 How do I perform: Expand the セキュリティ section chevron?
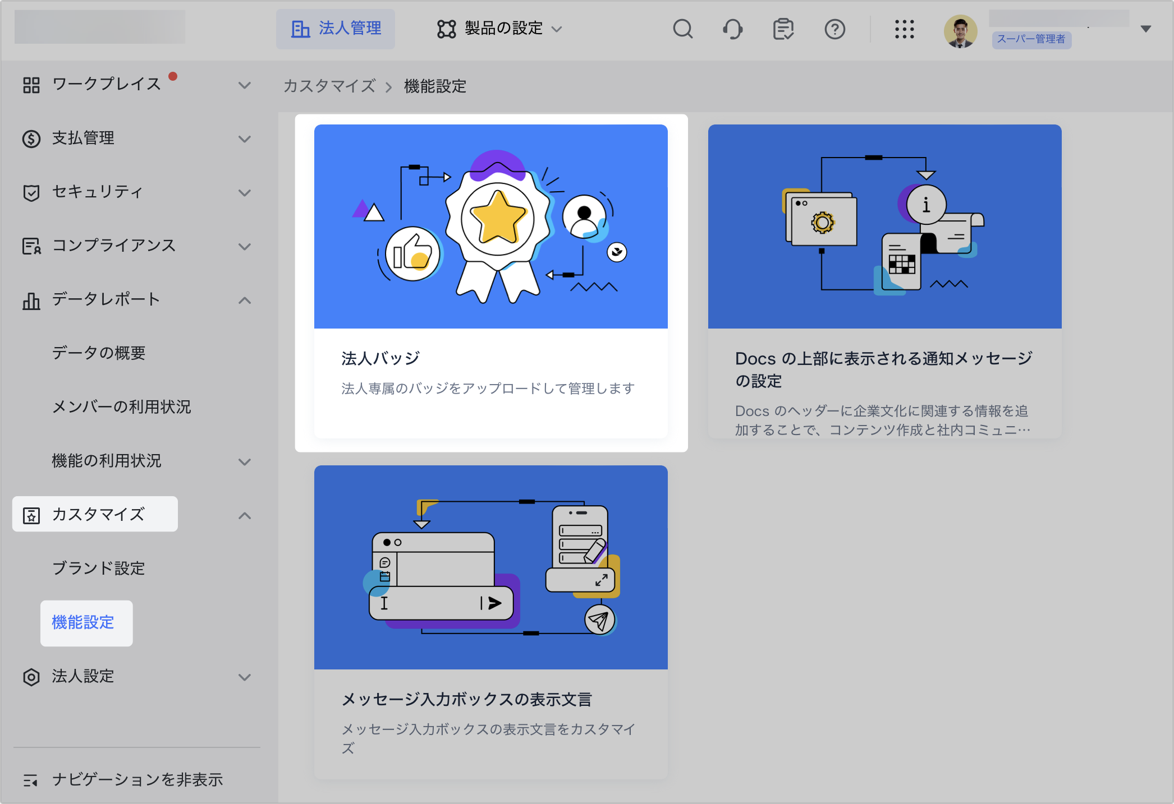point(244,192)
